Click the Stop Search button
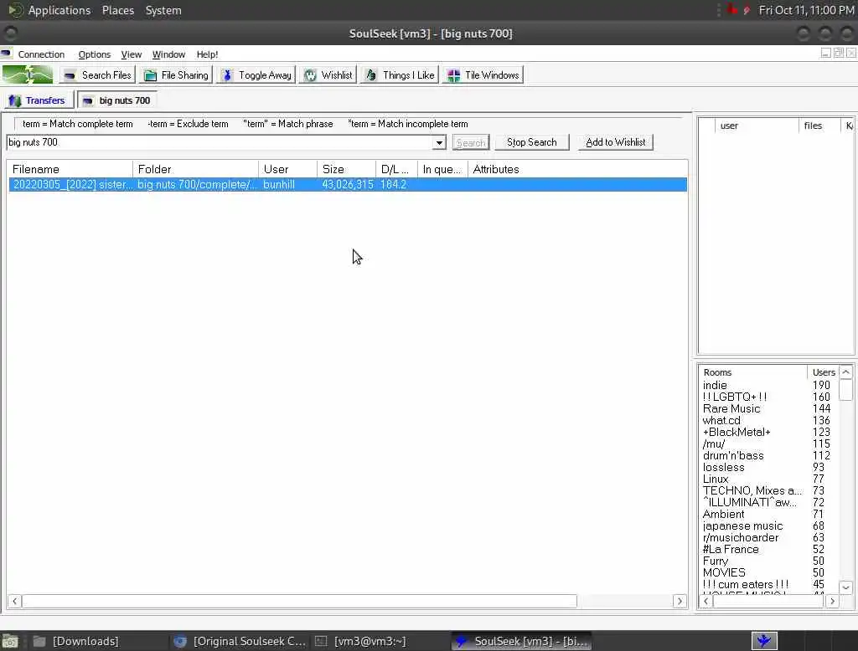 (532, 142)
